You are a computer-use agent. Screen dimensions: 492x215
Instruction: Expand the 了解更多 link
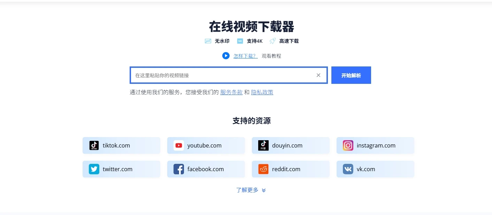tap(247, 190)
